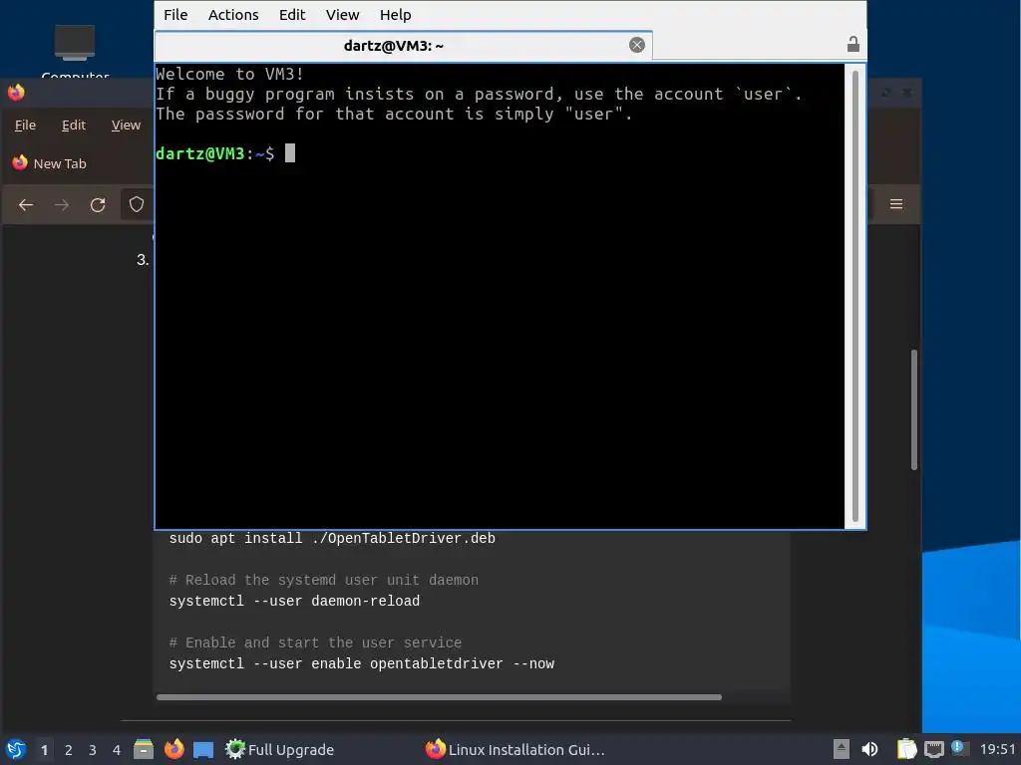Launch the file manager from the panel
The image size is (1021, 765).
tap(144, 749)
